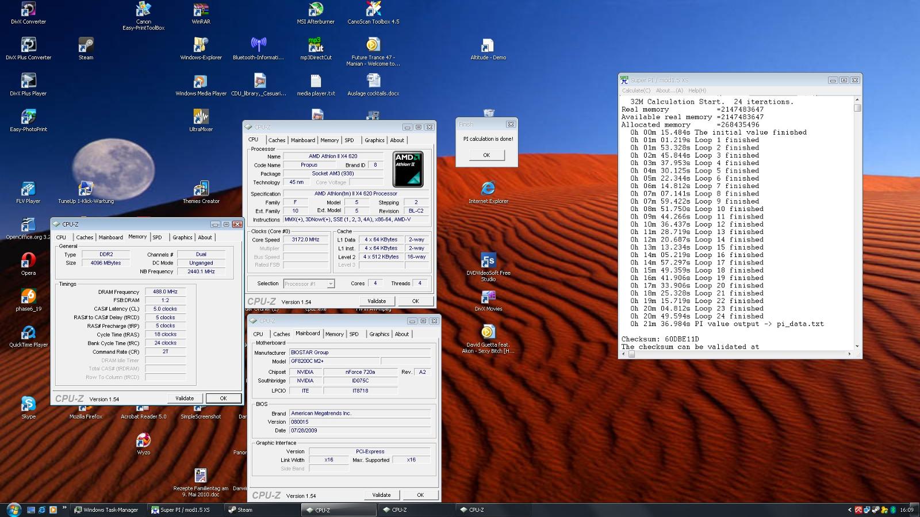Open Windows Media Player shortcut
The image size is (920, 517).
click(201, 84)
